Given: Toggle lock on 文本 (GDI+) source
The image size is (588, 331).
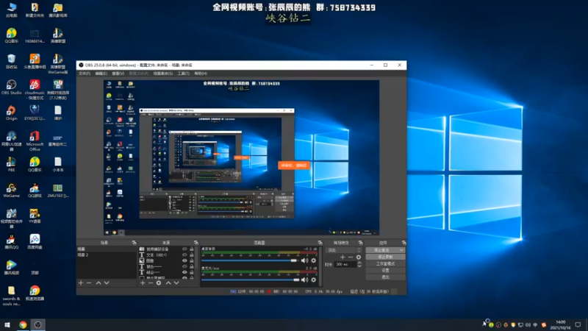Looking at the screenshot, I should click(x=192, y=255).
